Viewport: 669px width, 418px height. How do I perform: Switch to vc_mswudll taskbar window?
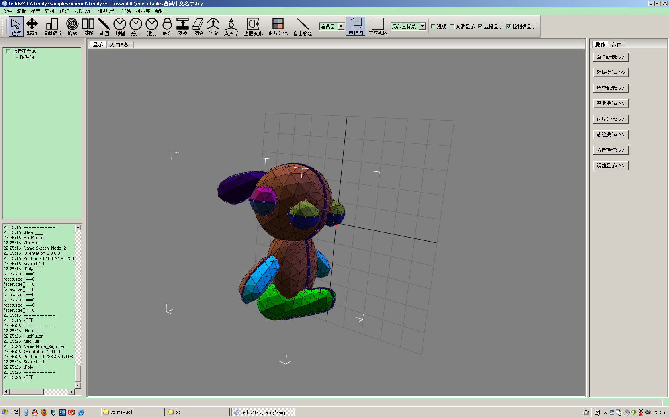(133, 412)
